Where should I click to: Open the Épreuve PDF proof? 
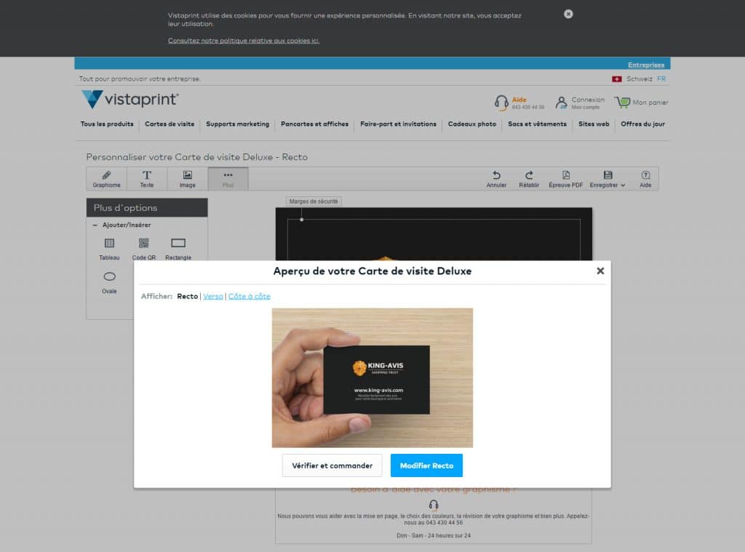565,179
